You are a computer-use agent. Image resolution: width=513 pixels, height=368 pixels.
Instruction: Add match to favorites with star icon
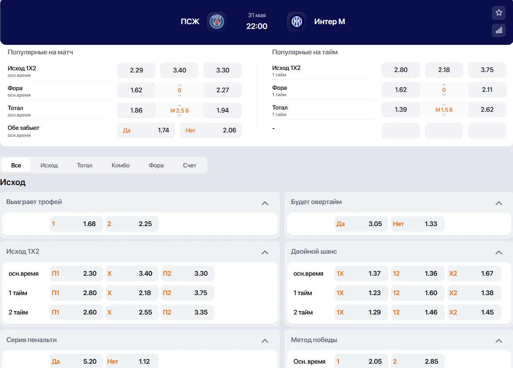[x=499, y=13]
